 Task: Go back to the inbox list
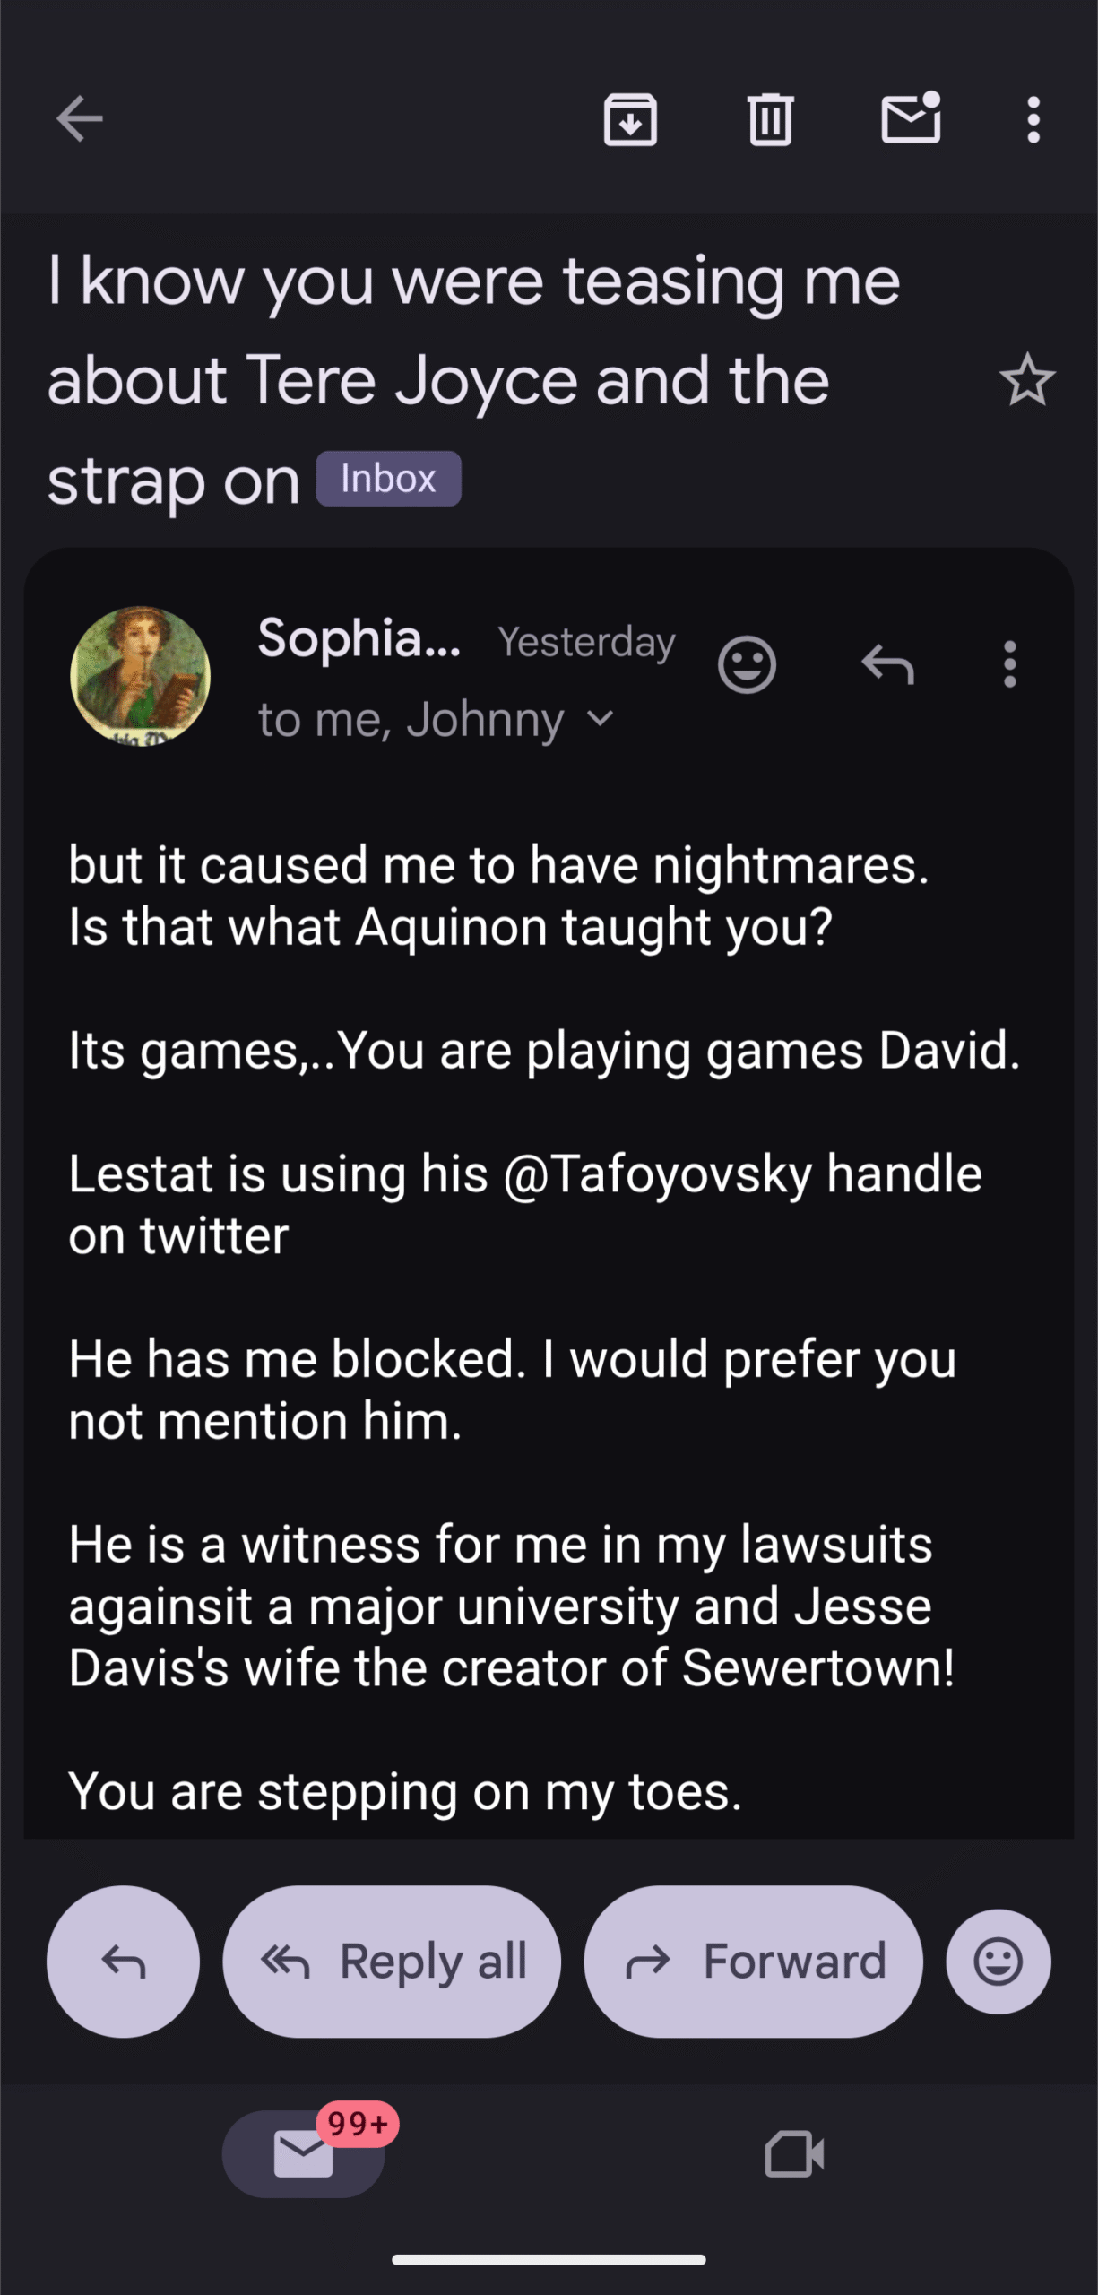[80, 119]
